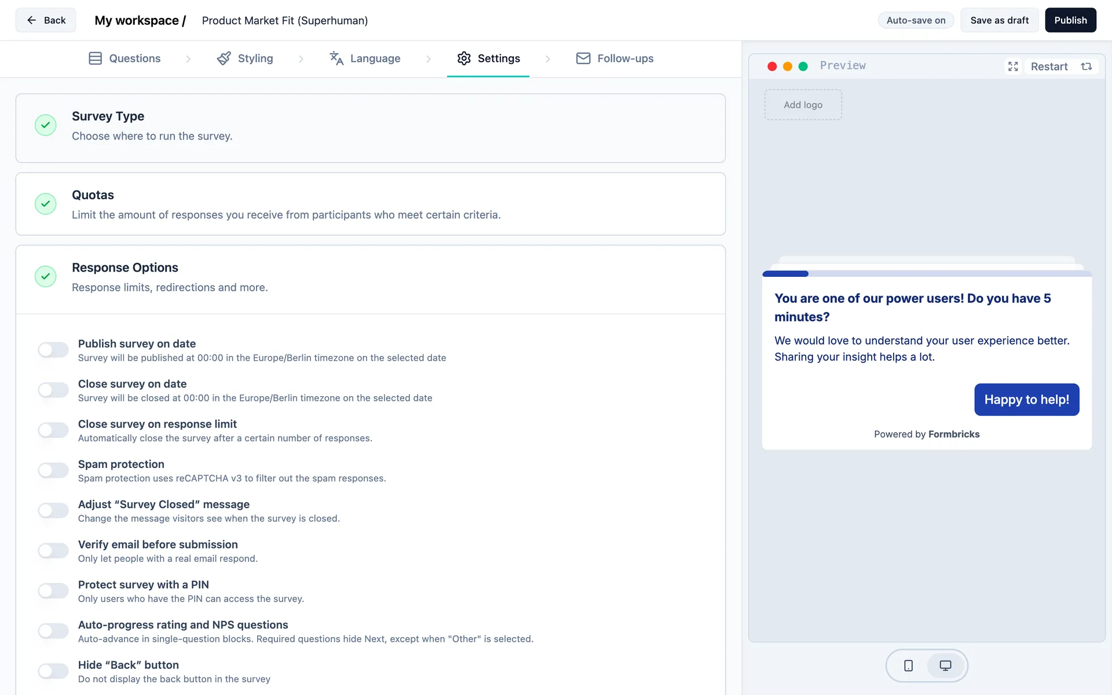The image size is (1112, 695).
Task: Click the Language translate icon
Action: [x=336, y=58]
